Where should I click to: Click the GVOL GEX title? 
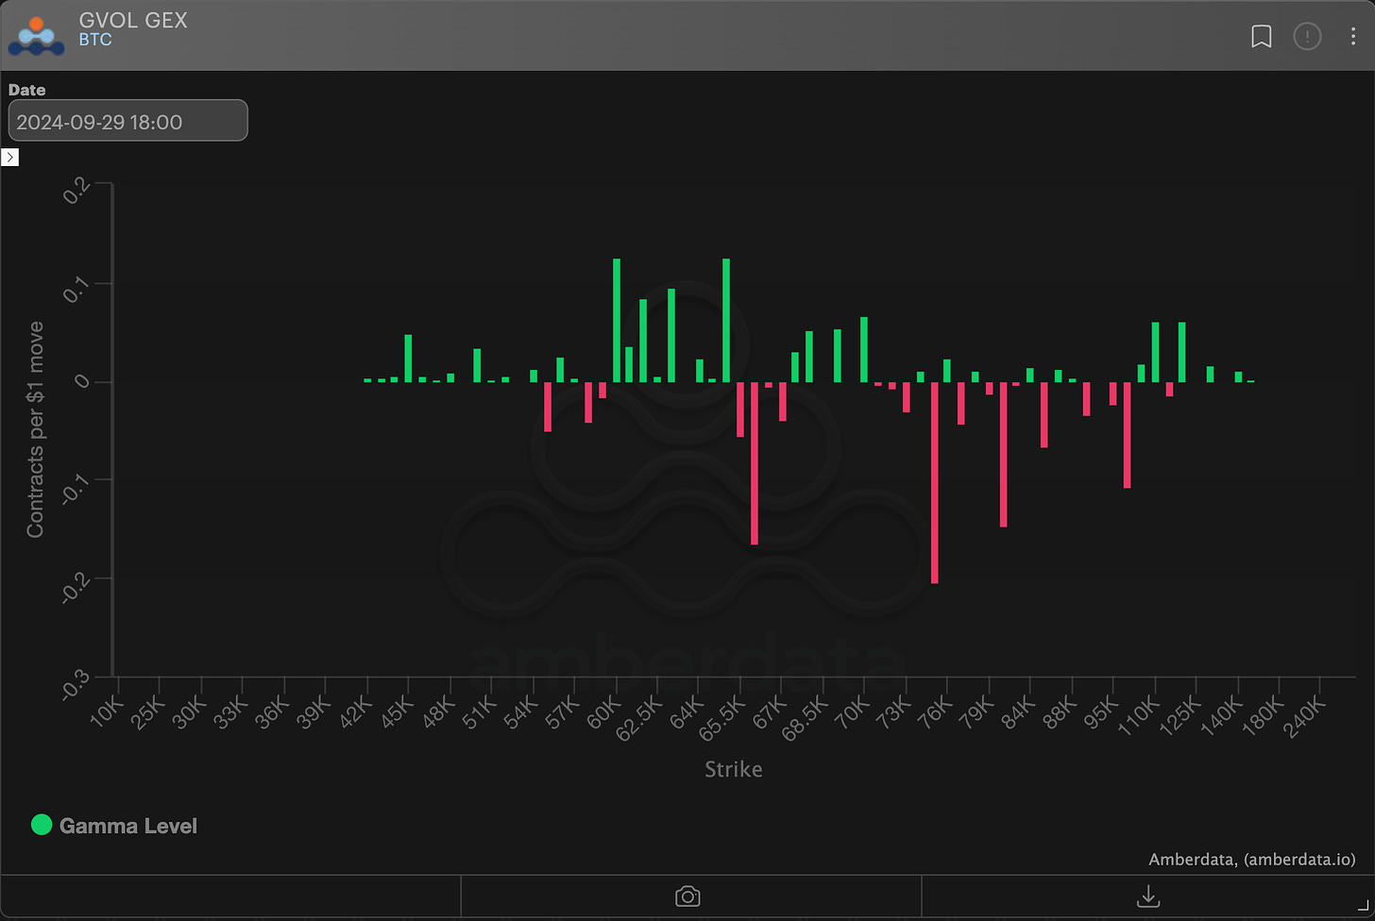coord(133,20)
